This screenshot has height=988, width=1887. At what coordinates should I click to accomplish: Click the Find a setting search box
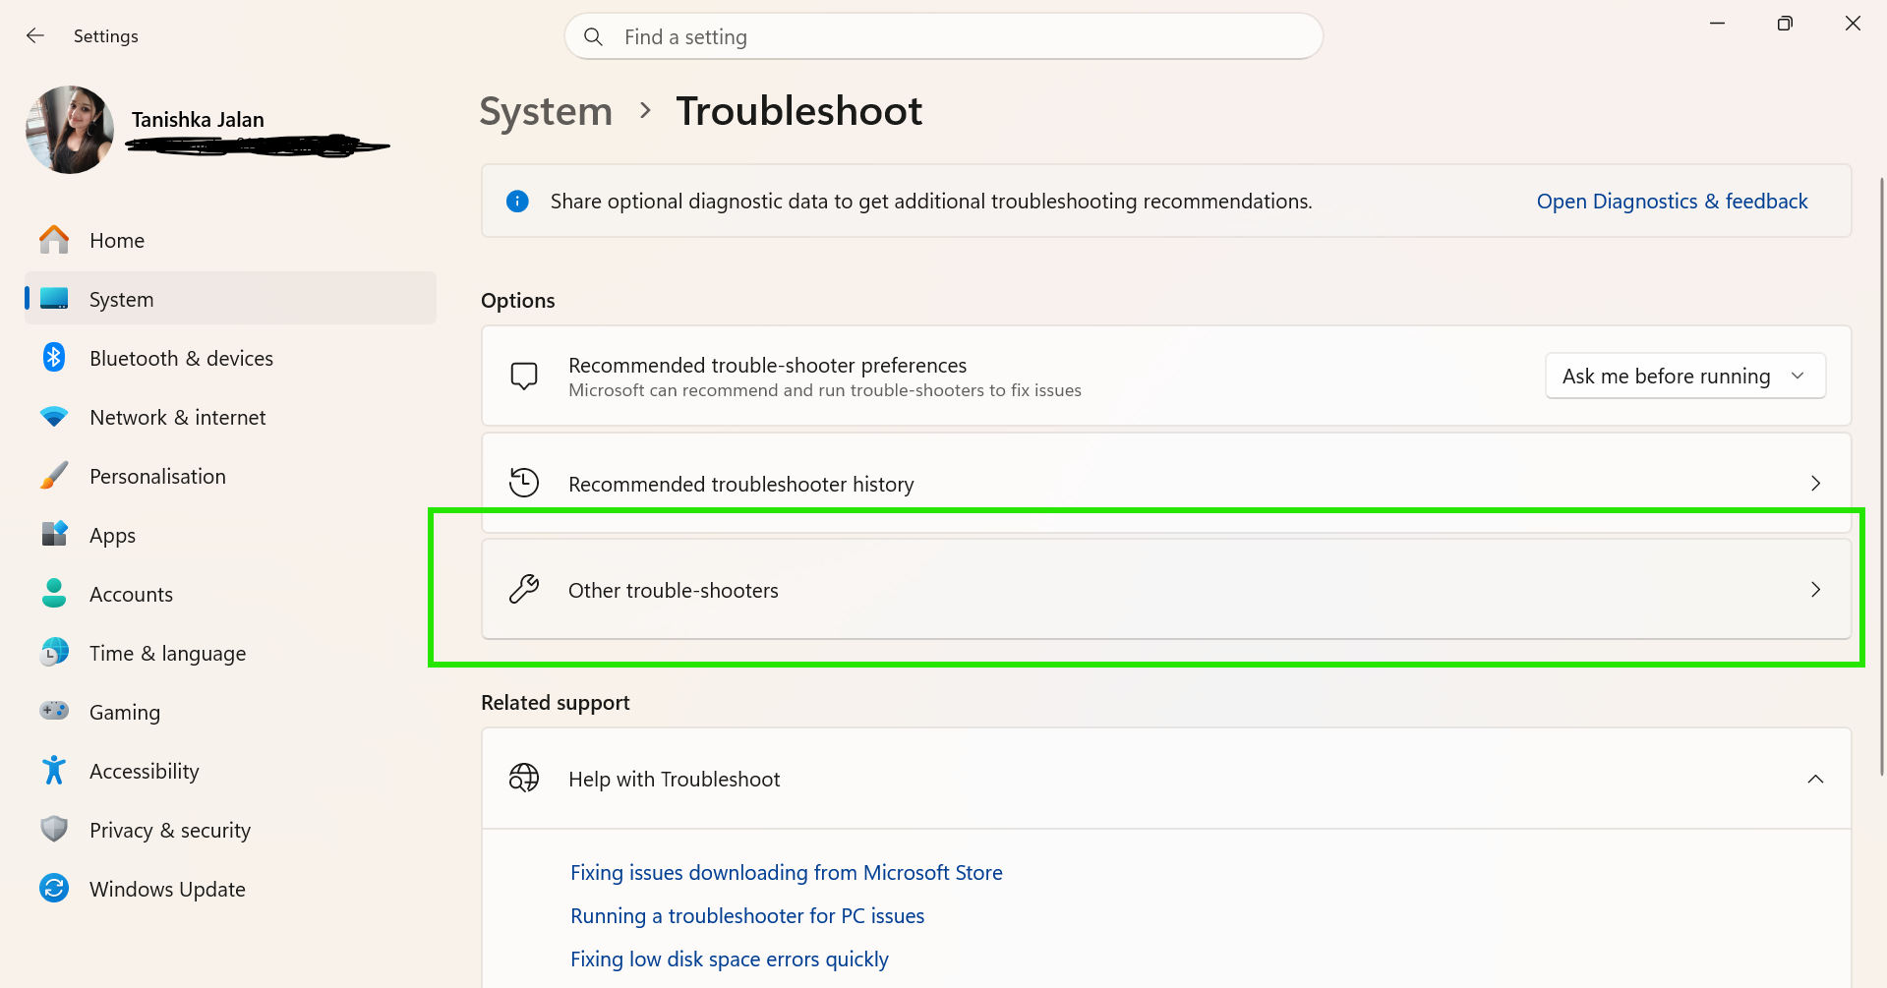pos(944,36)
